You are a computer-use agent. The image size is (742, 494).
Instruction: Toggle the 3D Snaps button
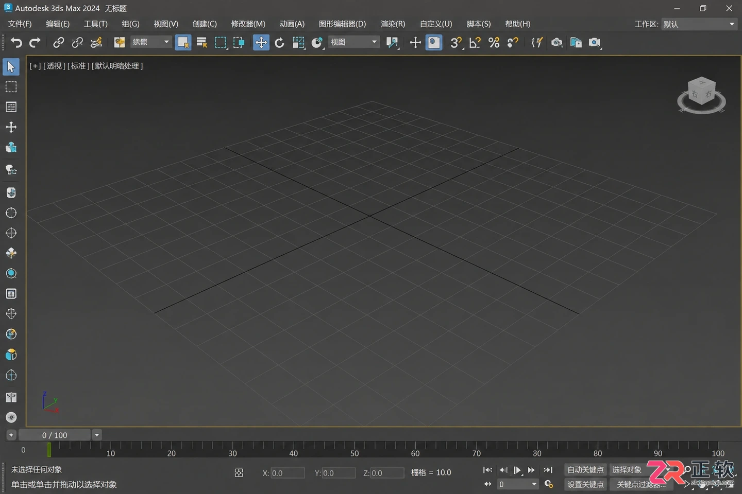click(x=456, y=43)
